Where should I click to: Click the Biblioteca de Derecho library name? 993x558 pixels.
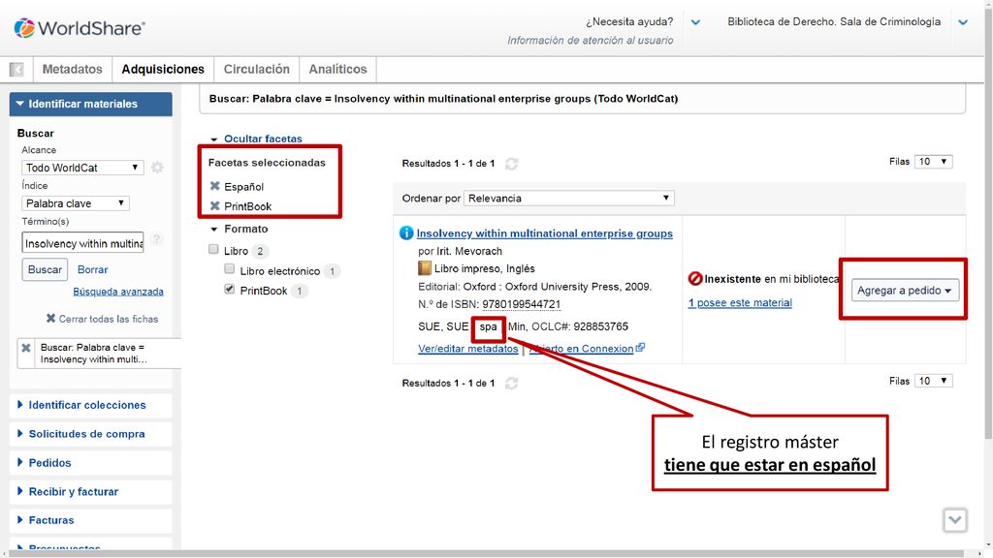pos(834,22)
